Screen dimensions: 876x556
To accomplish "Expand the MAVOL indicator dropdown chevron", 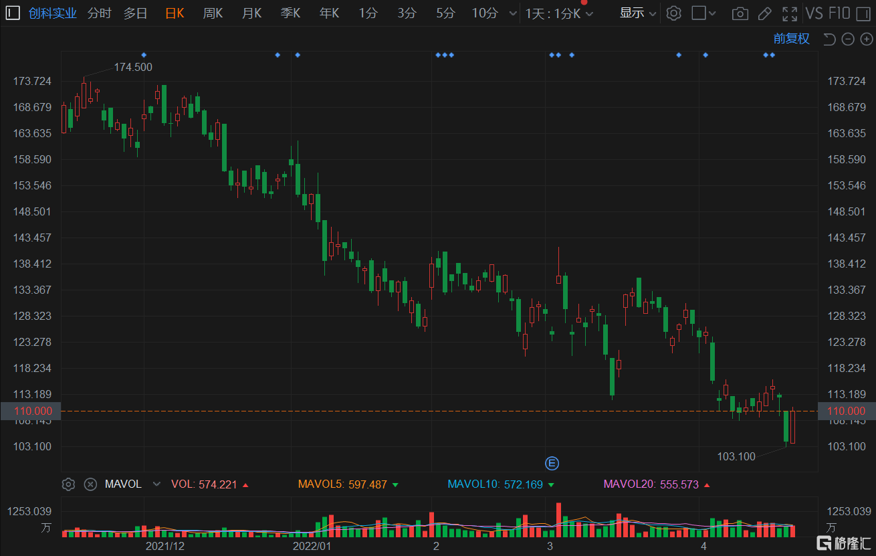I will (156, 484).
